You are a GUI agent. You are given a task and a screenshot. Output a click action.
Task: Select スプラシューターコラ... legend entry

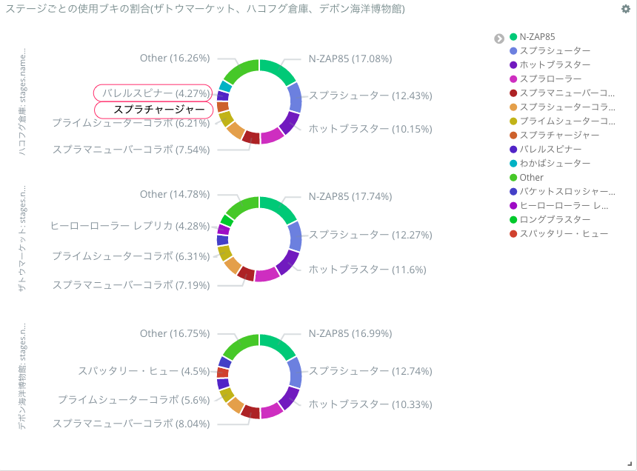(x=567, y=107)
